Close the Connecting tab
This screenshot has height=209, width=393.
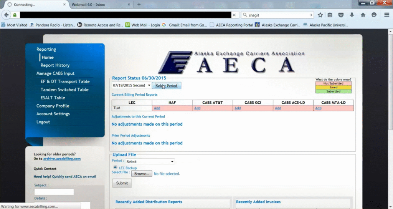point(64,5)
